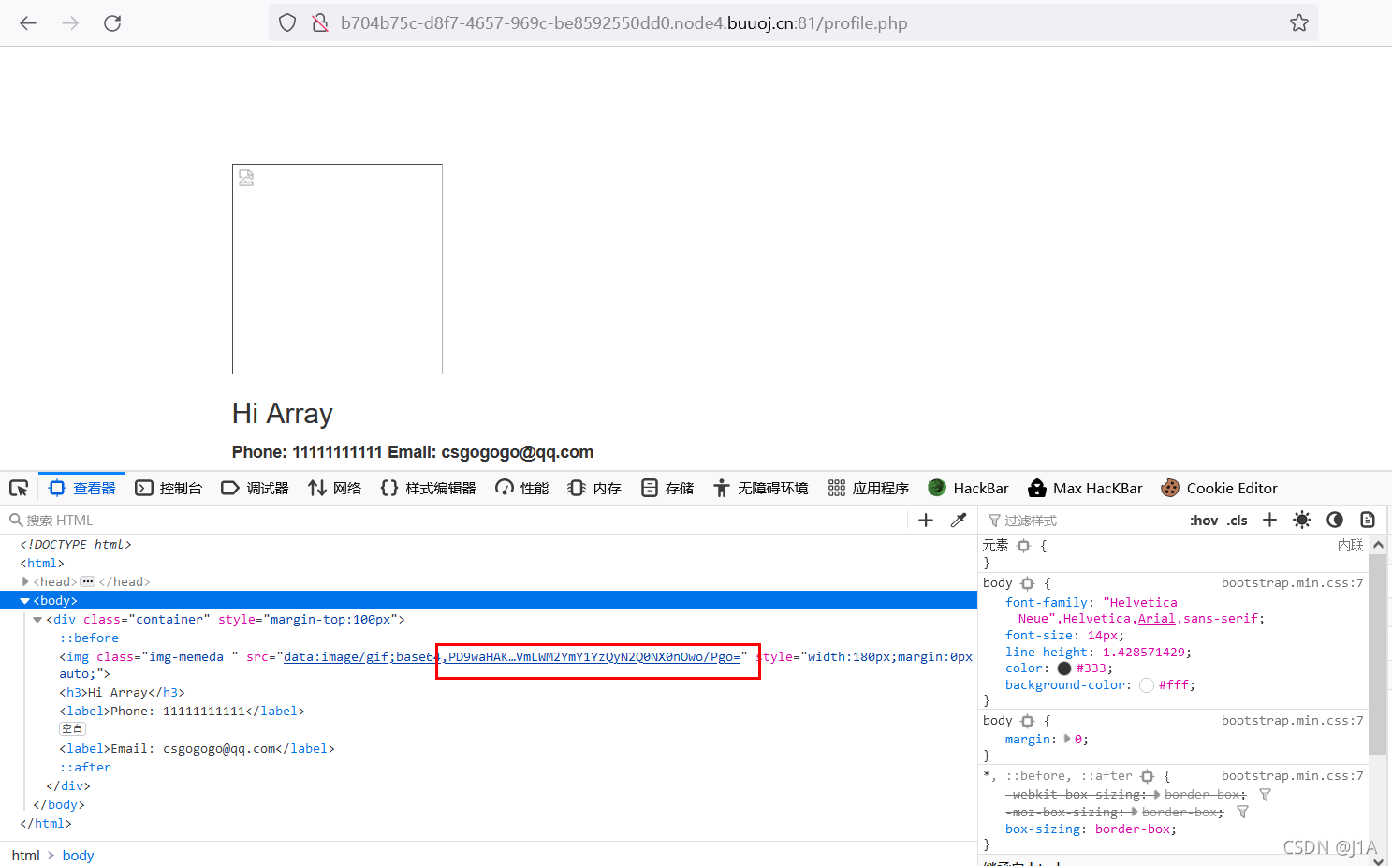Expand the collapsed head element
This screenshot has width=1392, height=866.
coord(25,581)
